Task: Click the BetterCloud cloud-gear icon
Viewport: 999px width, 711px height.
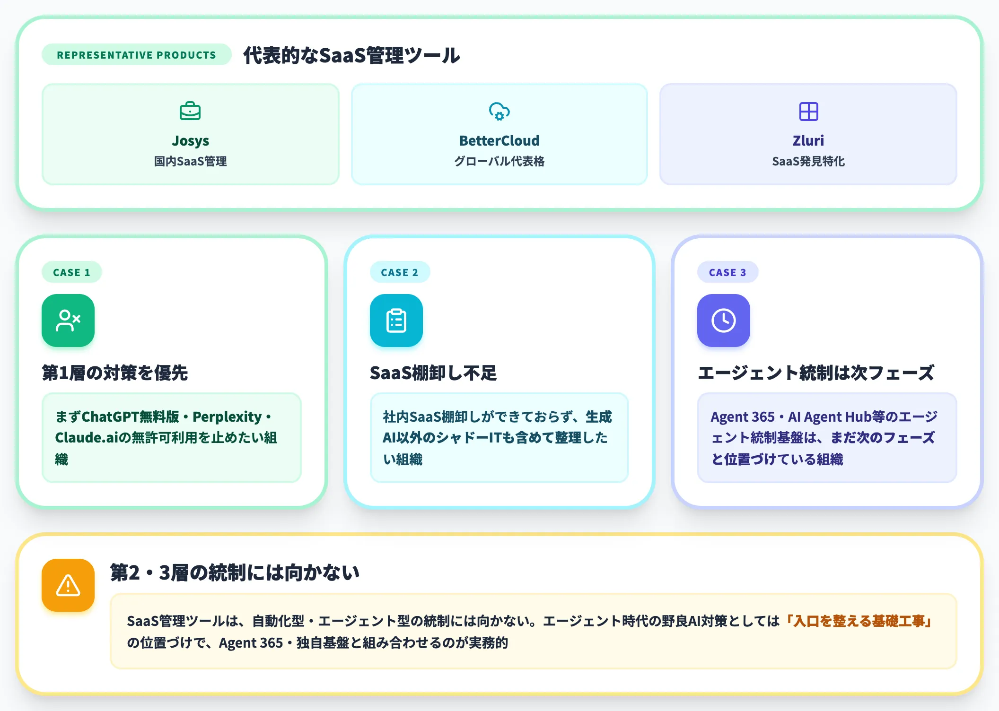Action: click(499, 112)
